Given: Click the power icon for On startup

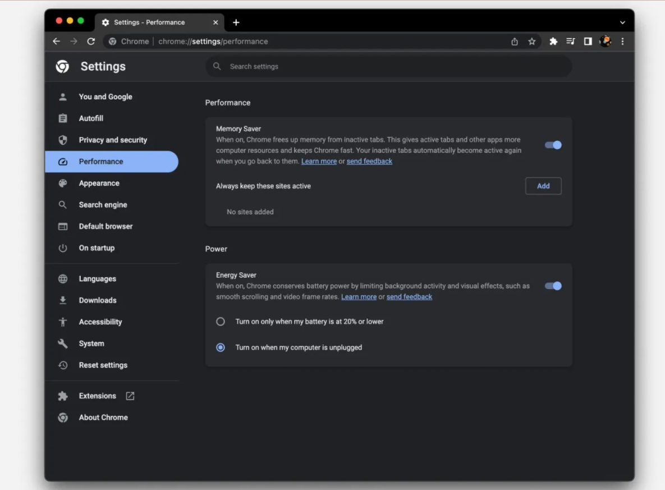Looking at the screenshot, I should (x=63, y=248).
